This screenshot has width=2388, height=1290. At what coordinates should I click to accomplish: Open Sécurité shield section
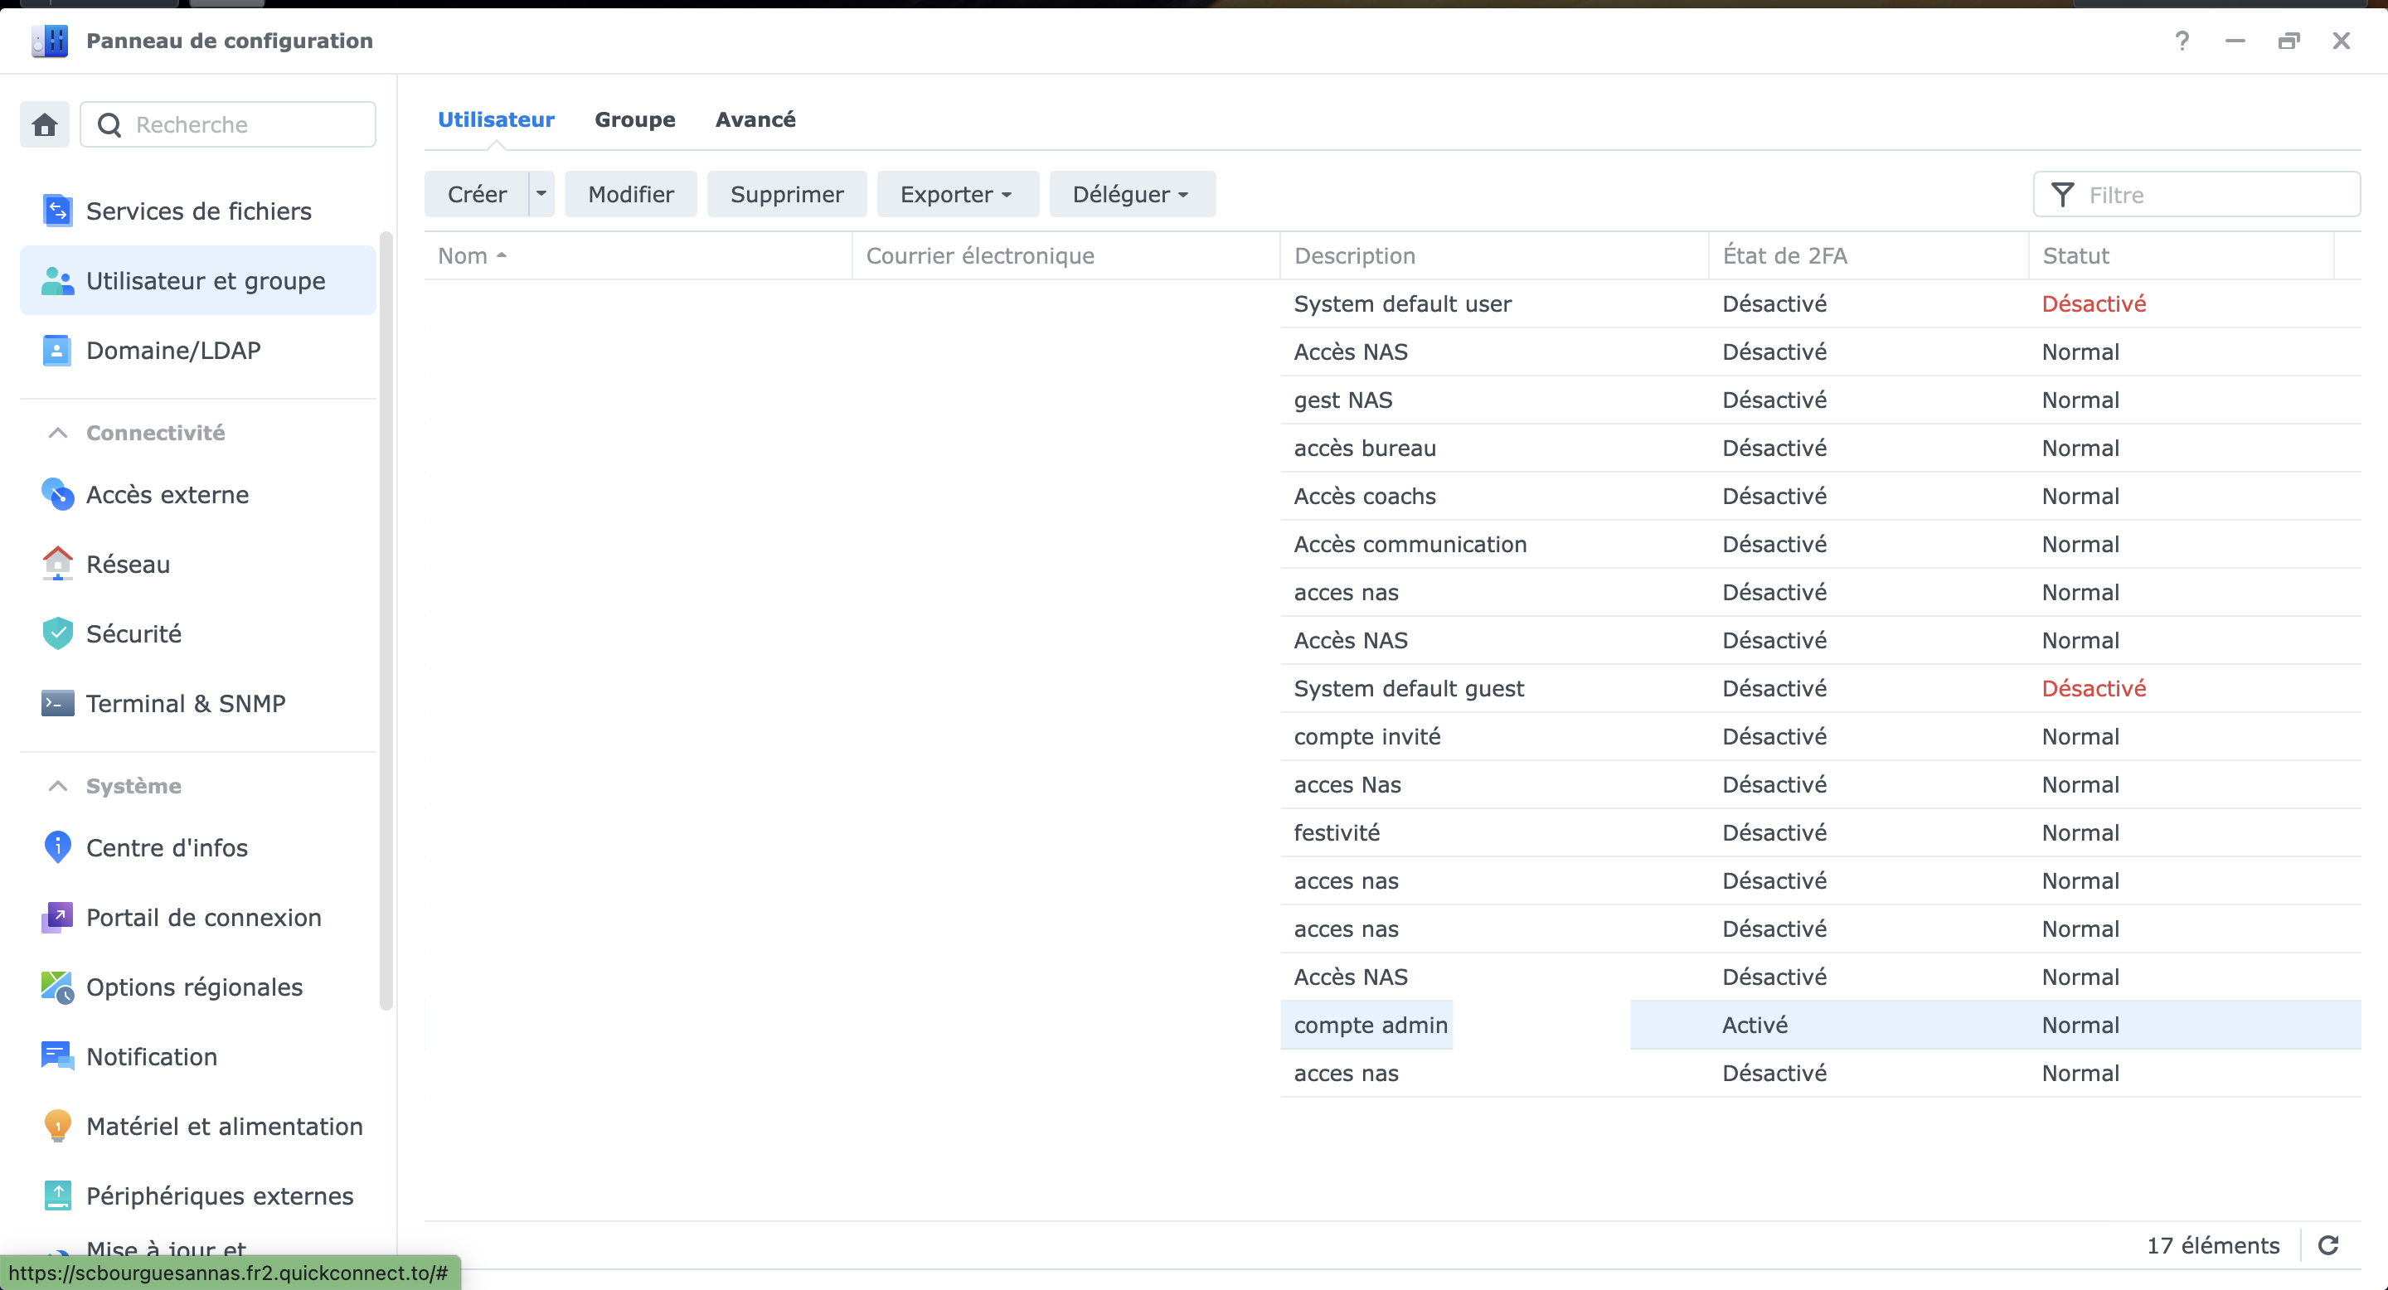pyautogui.click(x=133, y=634)
